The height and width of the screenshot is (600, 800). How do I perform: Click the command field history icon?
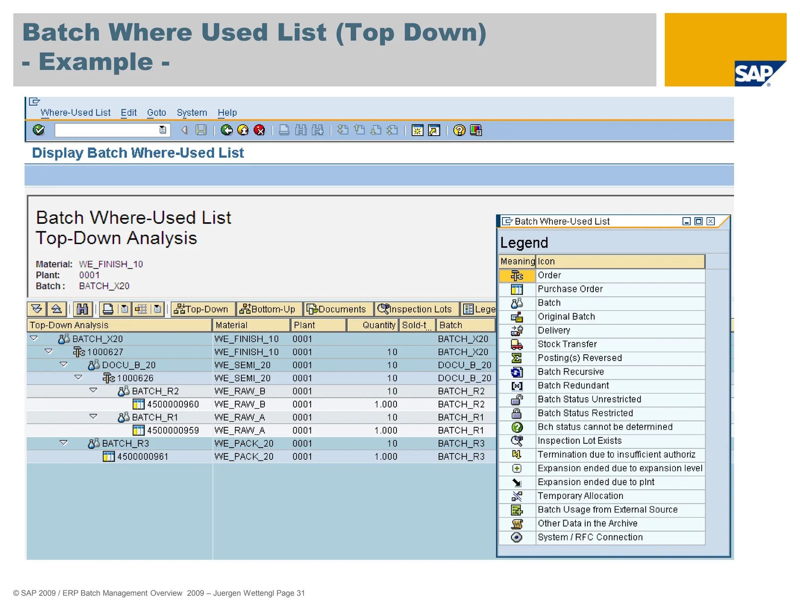[162, 130]
